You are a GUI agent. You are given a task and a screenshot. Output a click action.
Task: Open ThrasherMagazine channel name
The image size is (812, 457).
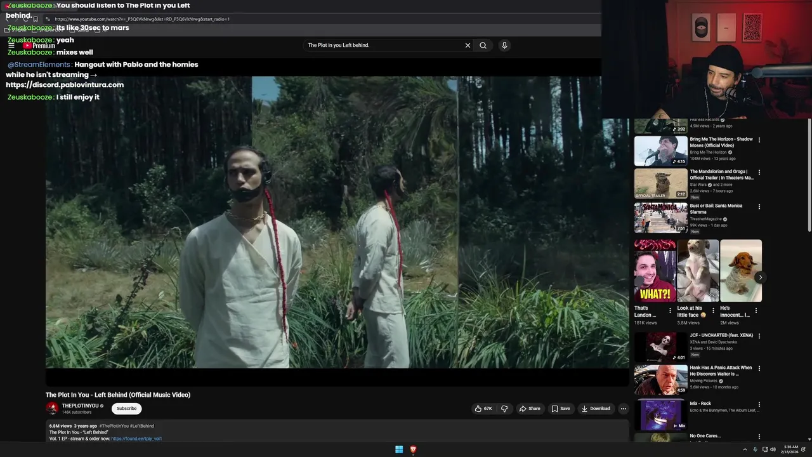point(706,219)
